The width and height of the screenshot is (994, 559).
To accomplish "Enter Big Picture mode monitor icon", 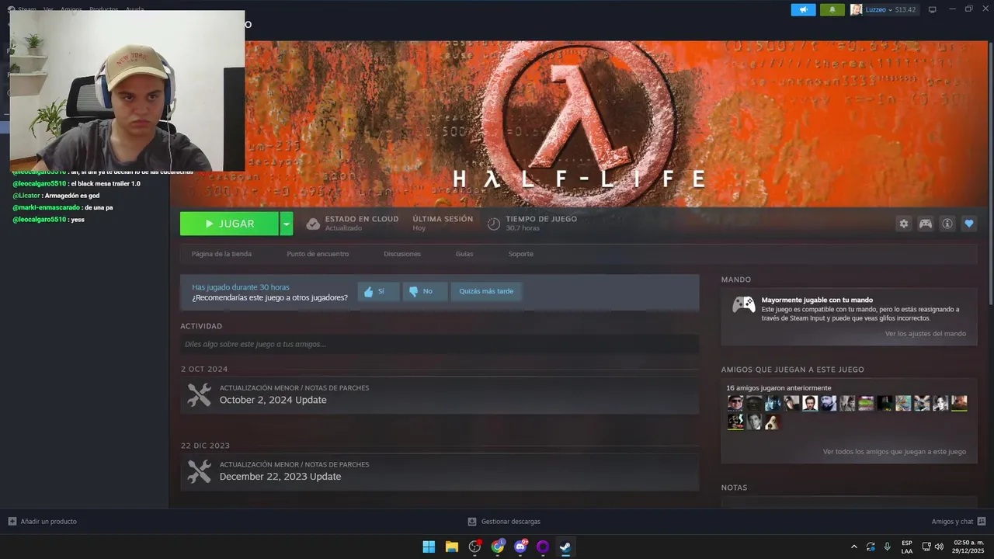I will [933, 9].
